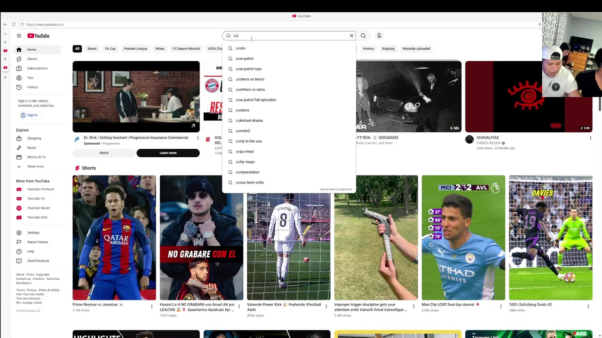Image resolution: width=602 pixels, height=338 pixels.
Task: Open Settings in sidebar
Action: [38, 232]
